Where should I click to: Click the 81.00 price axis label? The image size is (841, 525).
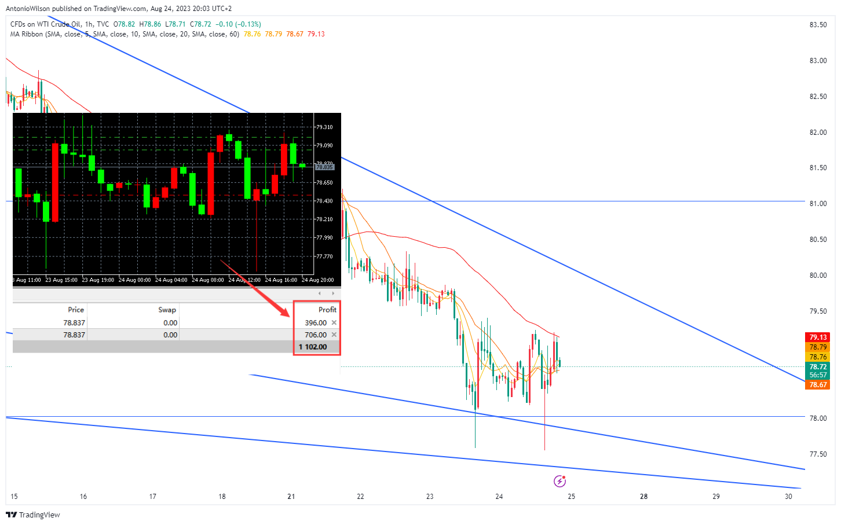pos(818,203)
